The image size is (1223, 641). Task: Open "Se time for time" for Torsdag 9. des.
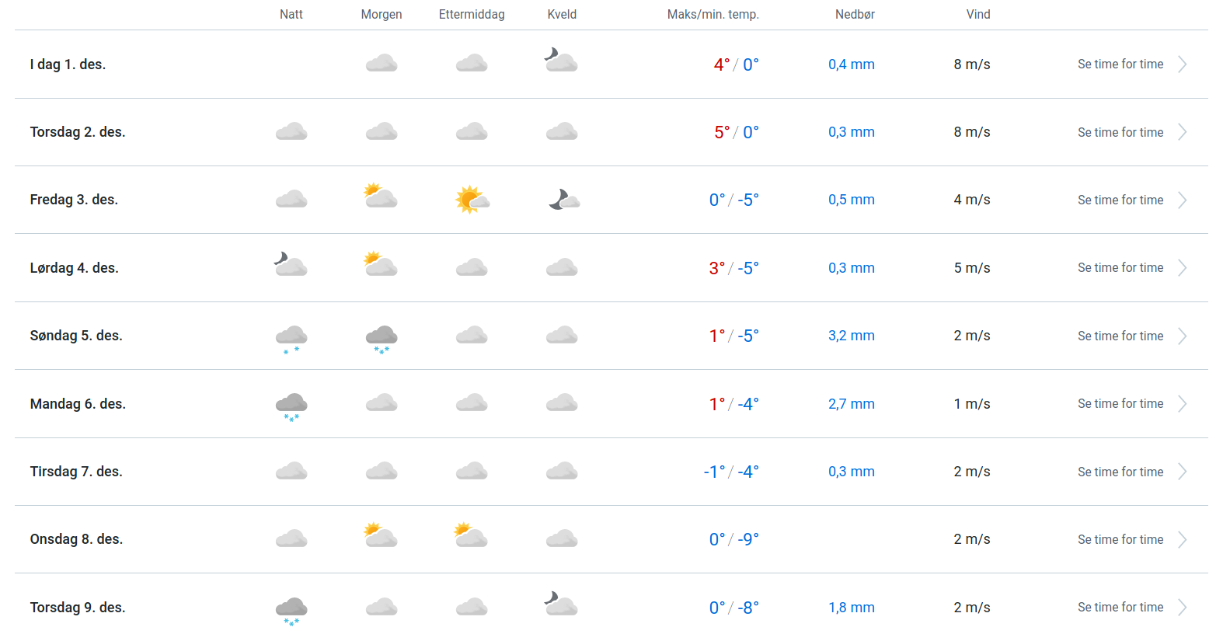[1120, 608]
